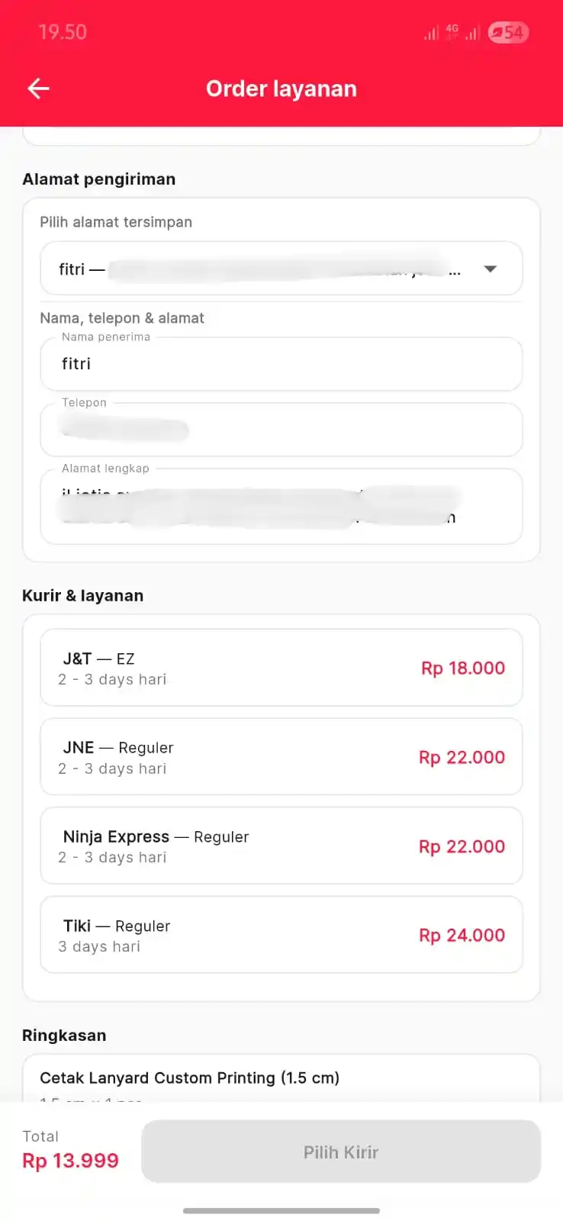Screen dimensions: 563x1221
Task: Click the Pilih Kirir button
Action: point(341,1152)
